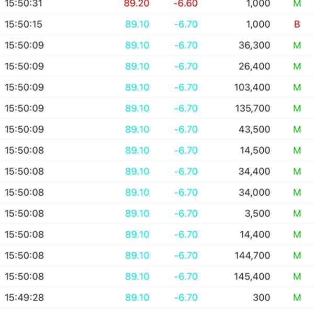The image size is (314, 314).
Task: Select the 14,400 volume trade
Action: tap(253, 234)
